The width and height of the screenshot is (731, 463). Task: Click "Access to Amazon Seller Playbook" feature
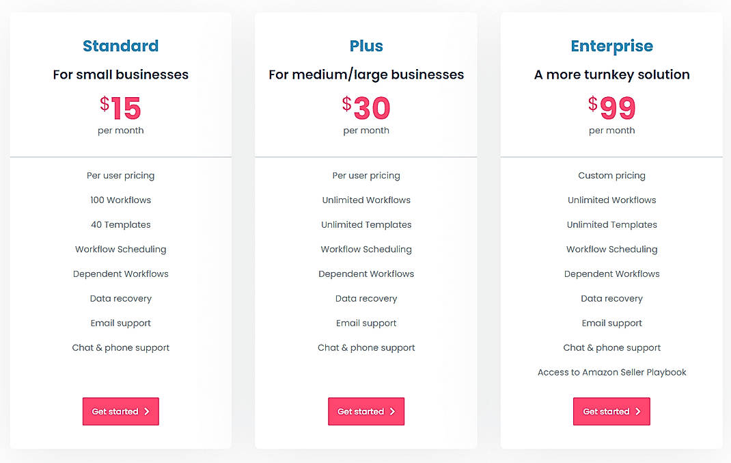click(612, 372)
